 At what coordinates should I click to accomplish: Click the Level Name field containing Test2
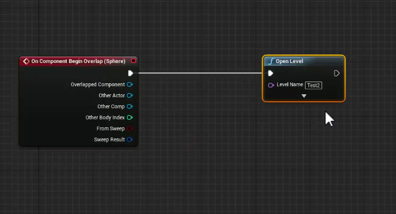314,86
